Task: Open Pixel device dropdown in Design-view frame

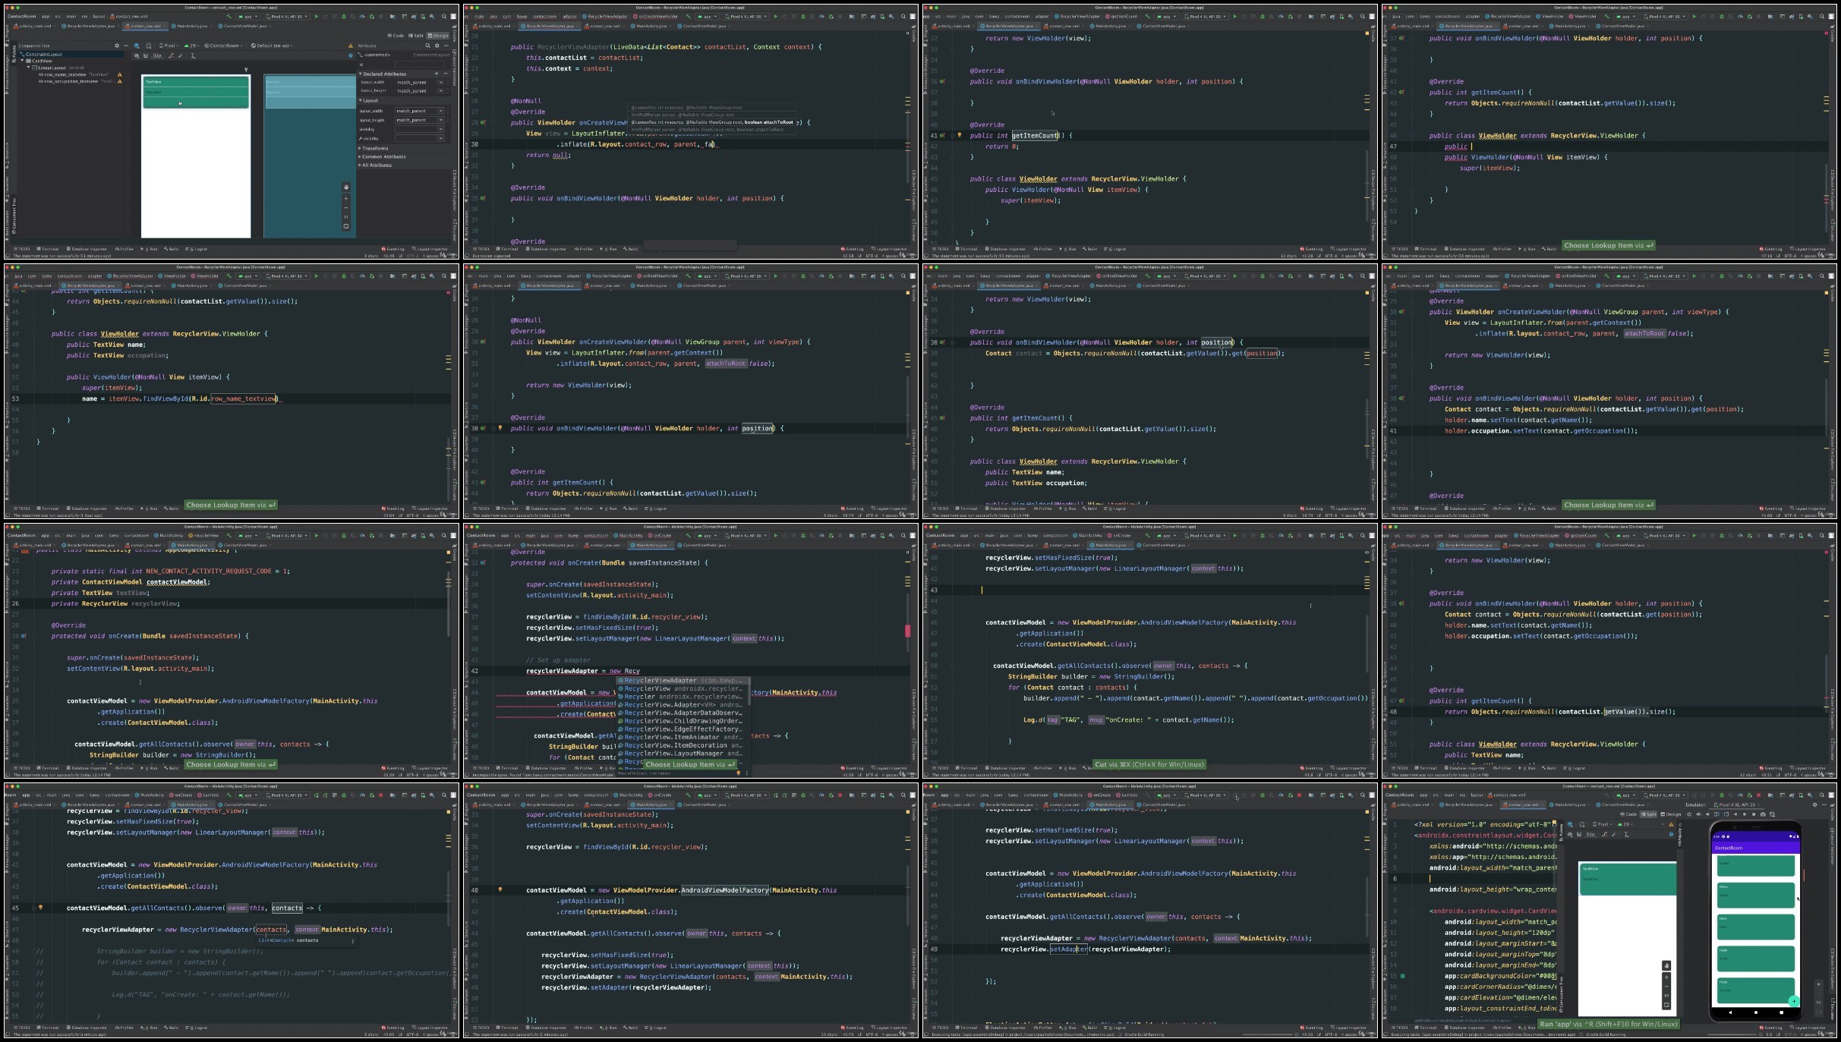Action: [x=169, y=46]
